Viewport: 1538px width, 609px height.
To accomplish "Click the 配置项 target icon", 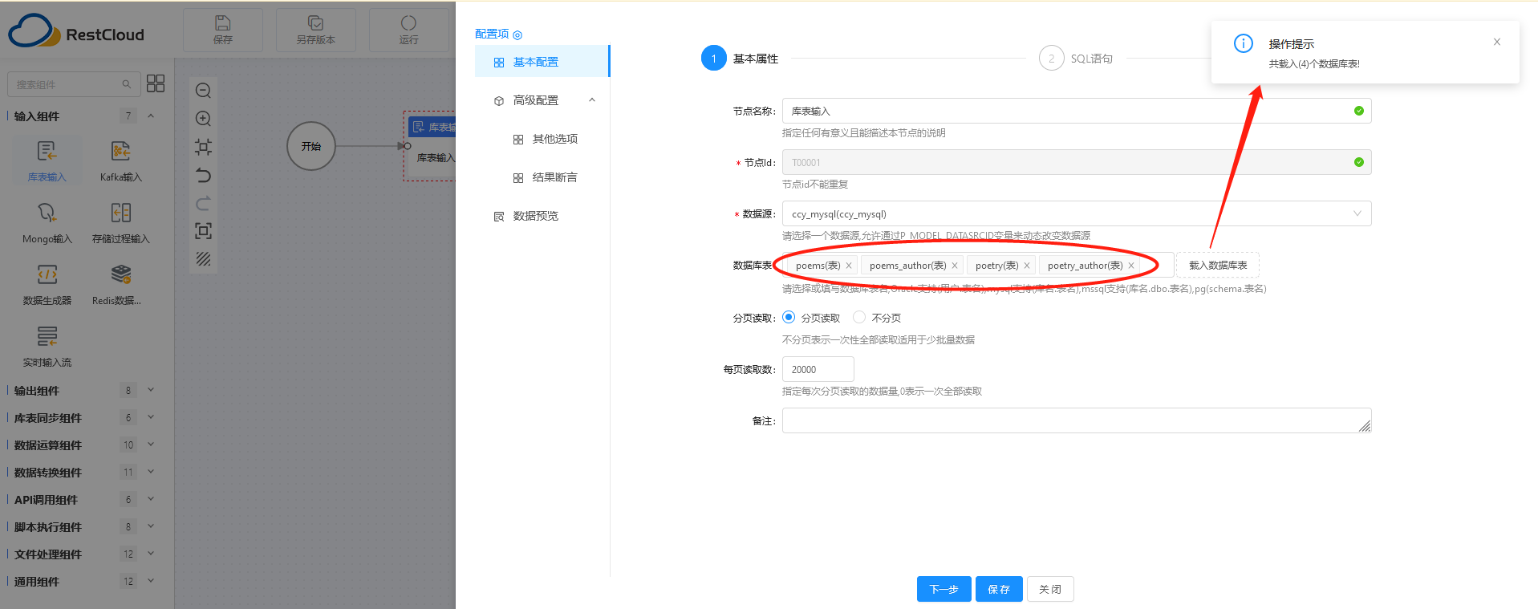I will click(517, 35).
